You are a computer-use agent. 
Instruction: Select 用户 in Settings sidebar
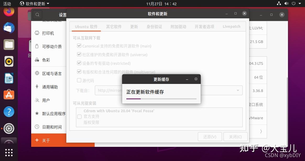pos(49,100)
